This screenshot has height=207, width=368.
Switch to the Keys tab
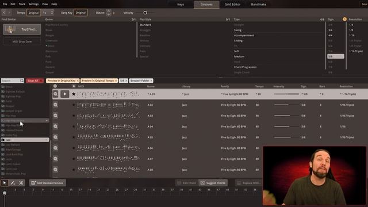[x=181, y=5]
